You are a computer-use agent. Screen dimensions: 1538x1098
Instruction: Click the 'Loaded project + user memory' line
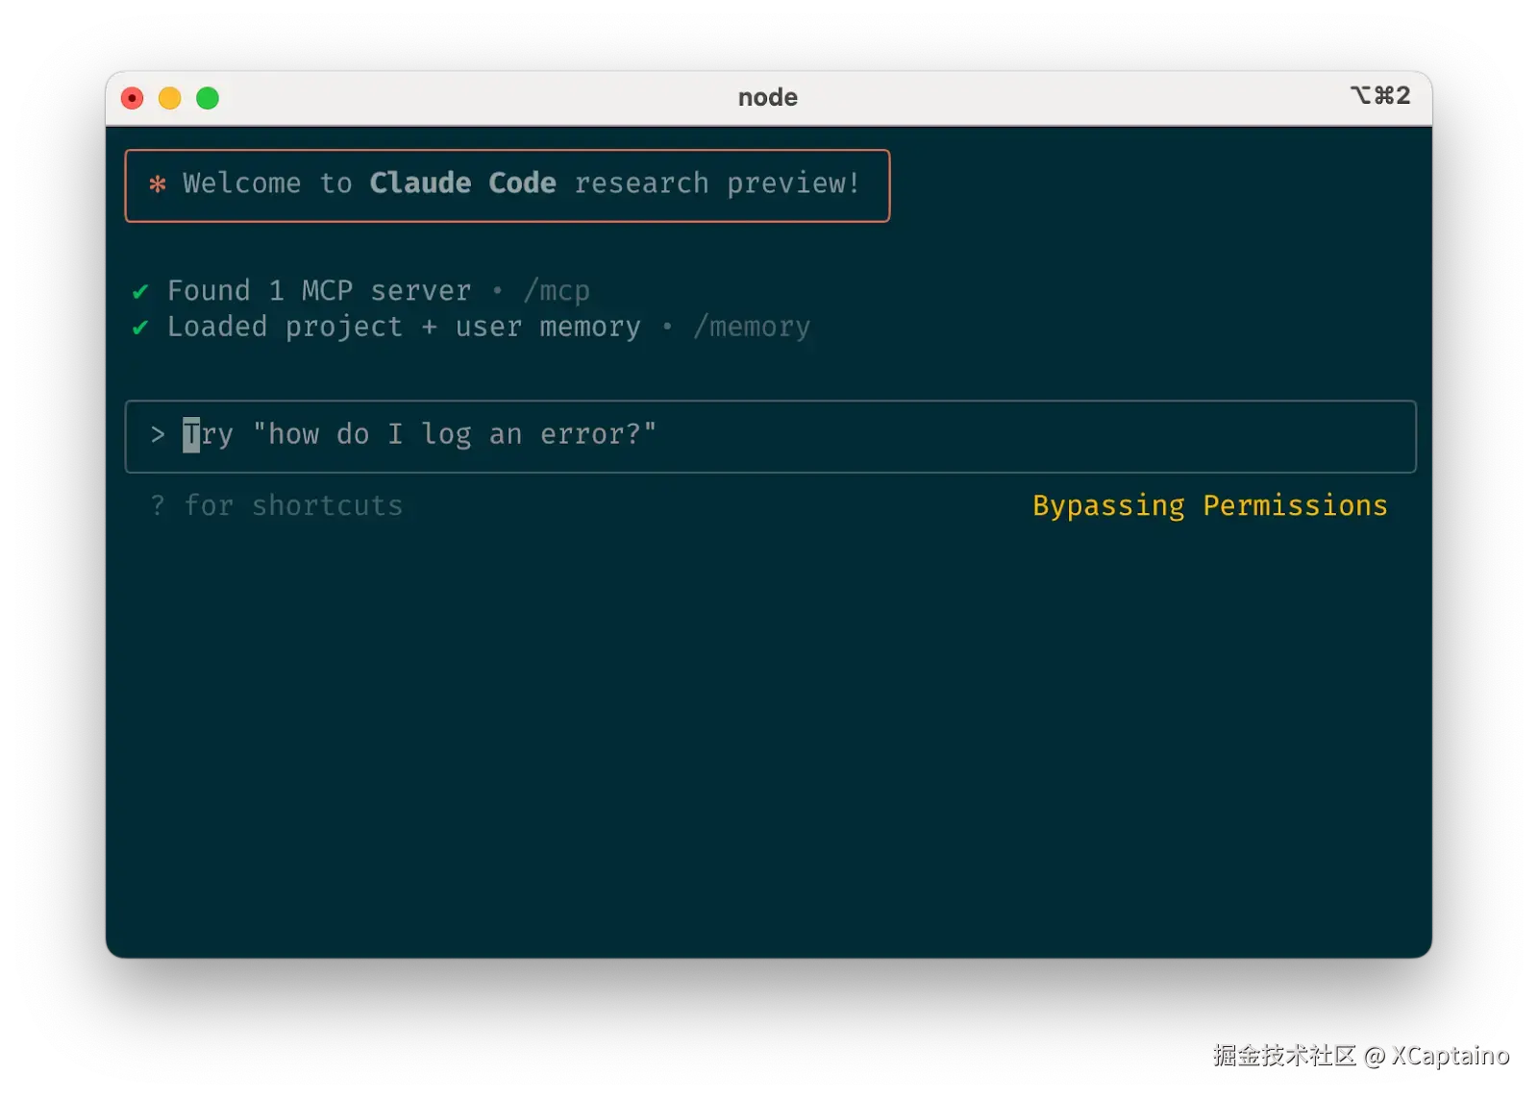pos(404,328)
